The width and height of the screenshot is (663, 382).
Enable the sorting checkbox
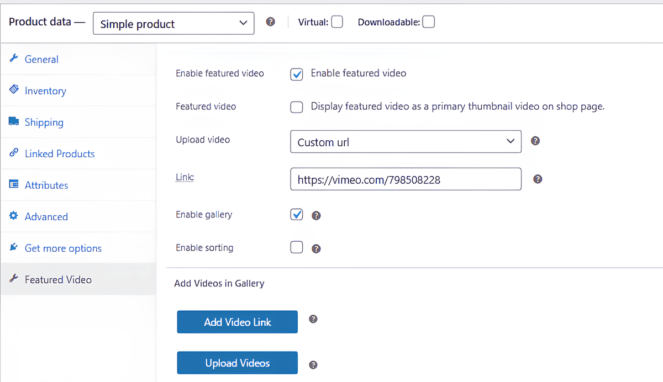pos(297,247)
